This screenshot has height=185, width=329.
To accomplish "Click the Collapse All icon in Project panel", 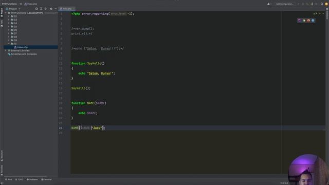I will point(46,9).
